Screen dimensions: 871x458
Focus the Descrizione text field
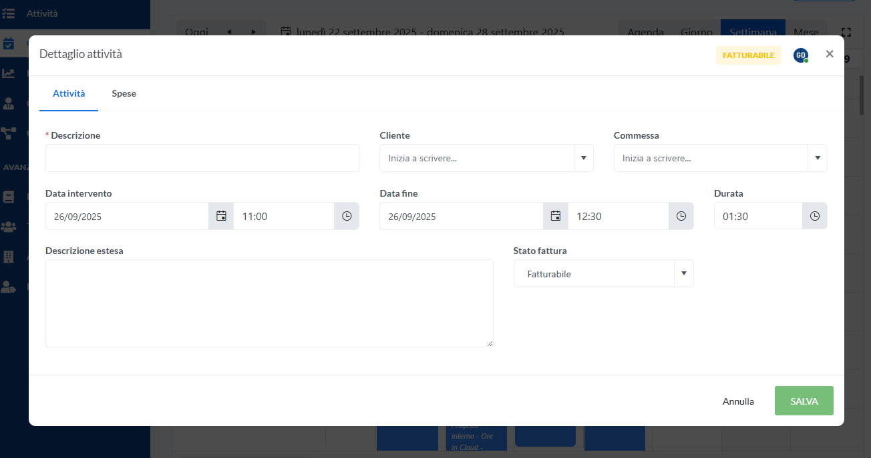202,158
